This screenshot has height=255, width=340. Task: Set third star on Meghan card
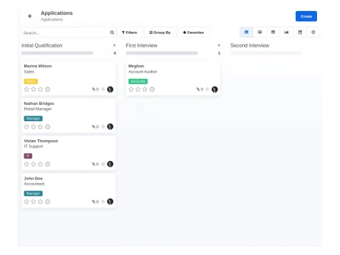point(145,89)
